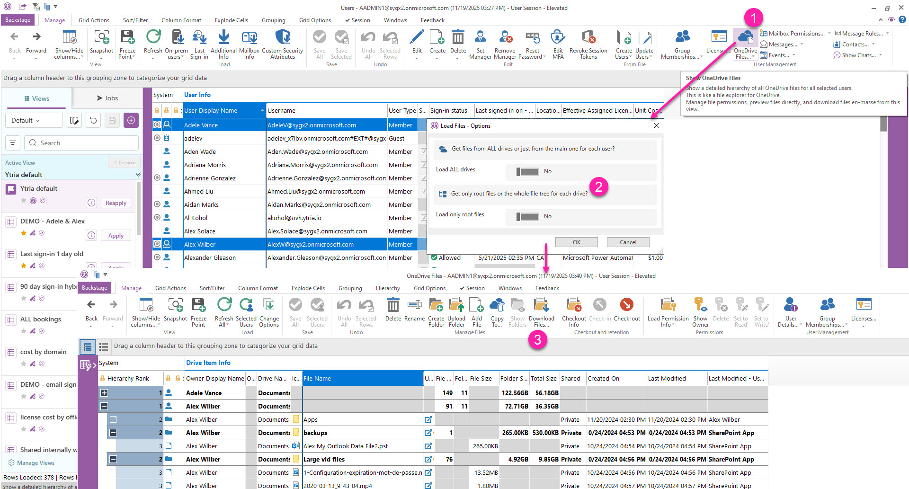Check the checkbox on Aden Wade's row
909x489 pixels.
423,151
